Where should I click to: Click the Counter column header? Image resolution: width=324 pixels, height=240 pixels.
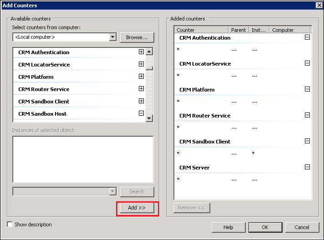[201, 30]
